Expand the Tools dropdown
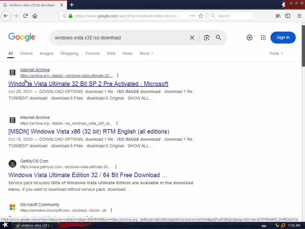The image size is (305, 229). tap(276, 54)
